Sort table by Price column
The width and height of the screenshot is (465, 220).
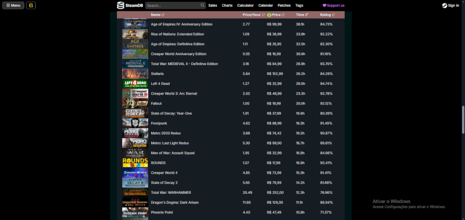278,15
